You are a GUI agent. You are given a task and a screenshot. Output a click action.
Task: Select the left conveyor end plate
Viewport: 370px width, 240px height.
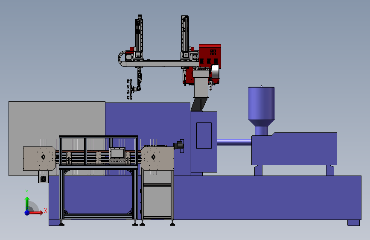pyautogui.click(x=39, y=158)
